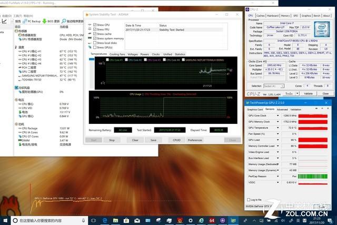The height and width of the screenshot is (225, 337).
Task: Click the AIDA64 '64' icon in taskbar
Action: 211,220
